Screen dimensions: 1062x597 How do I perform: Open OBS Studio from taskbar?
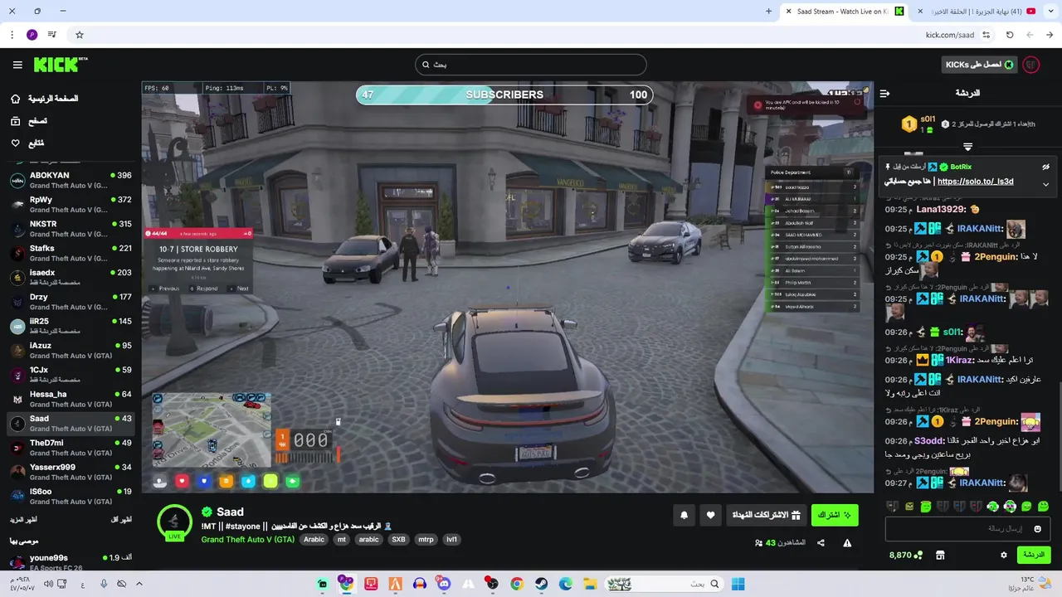point(493,584)
